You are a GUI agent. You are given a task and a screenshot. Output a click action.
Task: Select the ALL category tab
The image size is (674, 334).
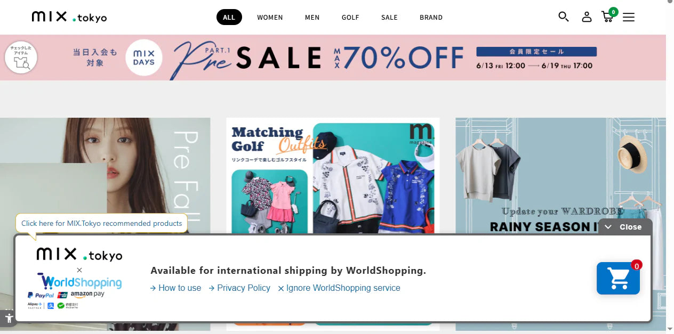click(x=229, y=17)
